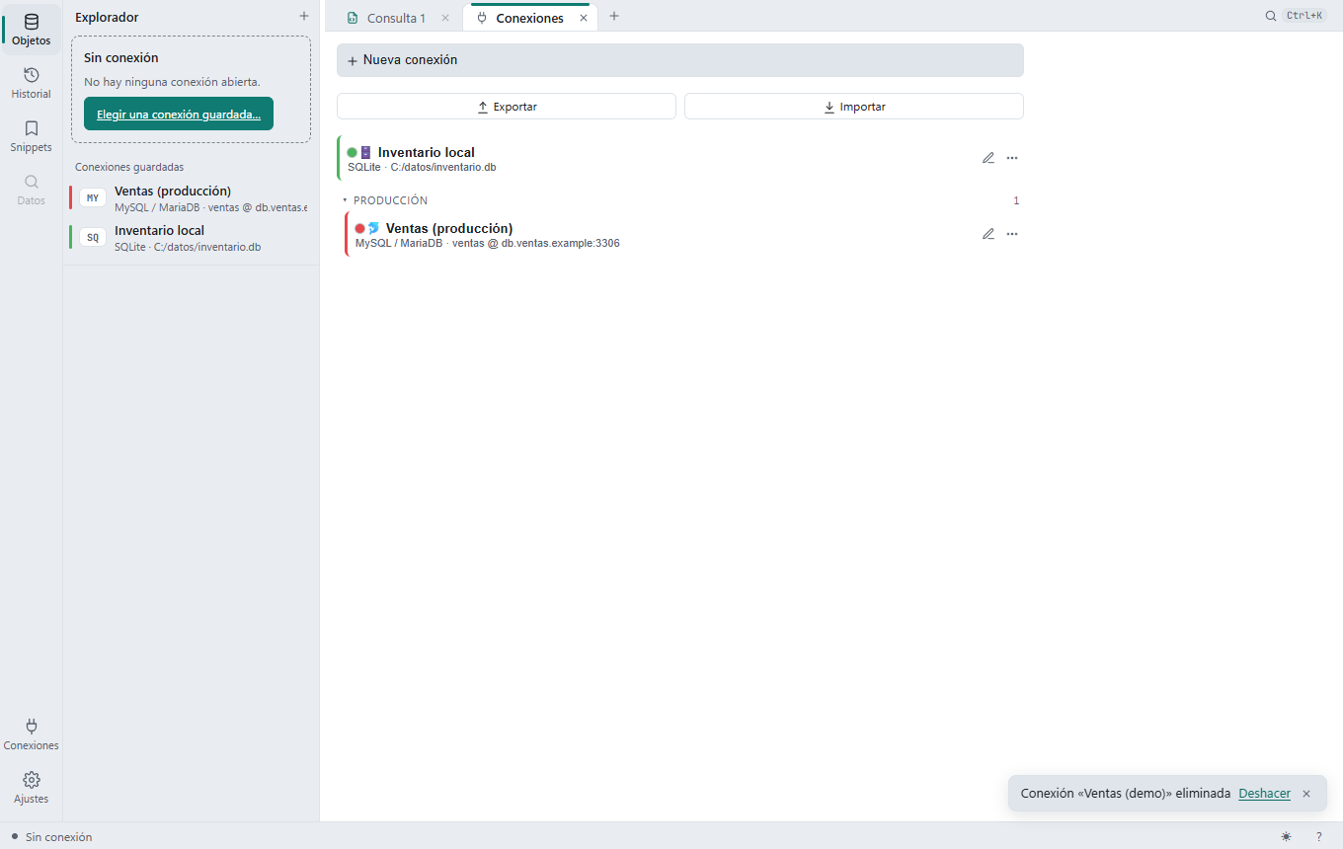Image resolution: width=1343 pixels, height=849 pixels.
Task: Open Conexiones from the left sidebar
Action: pyautogui.click(x=32, y=734)
